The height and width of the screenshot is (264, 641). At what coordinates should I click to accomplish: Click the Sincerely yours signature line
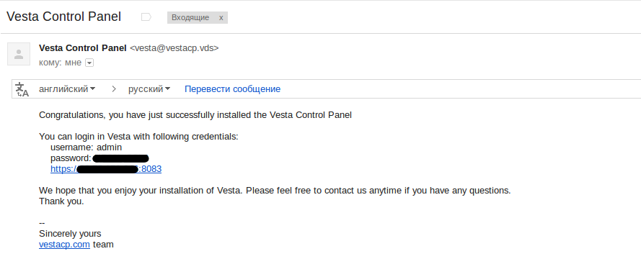70,234
